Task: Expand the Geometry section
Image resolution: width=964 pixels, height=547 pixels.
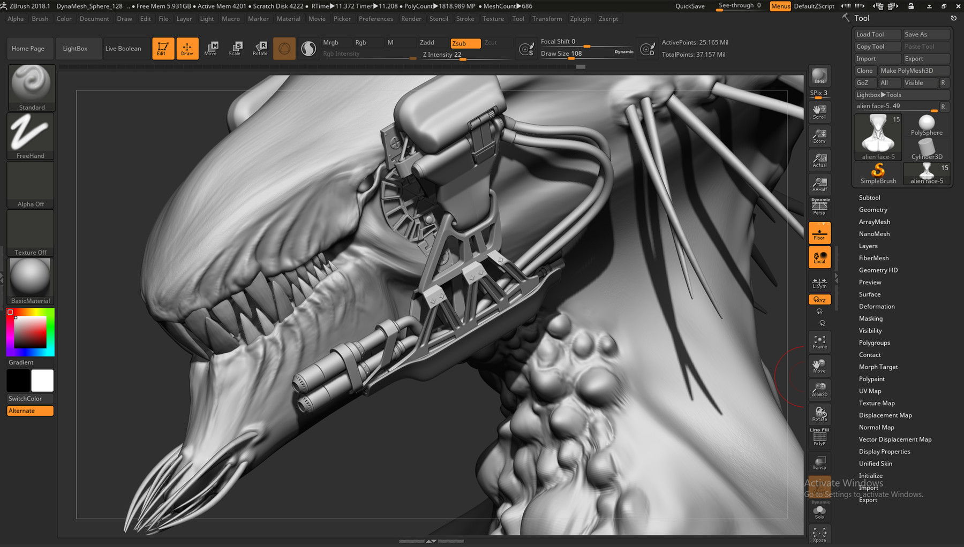Action: click(873, 209)
